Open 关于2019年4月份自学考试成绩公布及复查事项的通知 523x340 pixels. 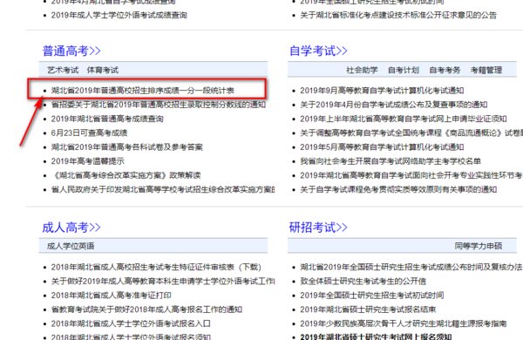pyautogui.click(x=394, y=105)
